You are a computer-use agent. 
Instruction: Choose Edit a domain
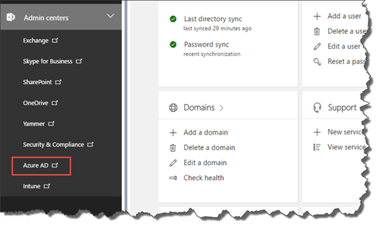click(205, 163)
